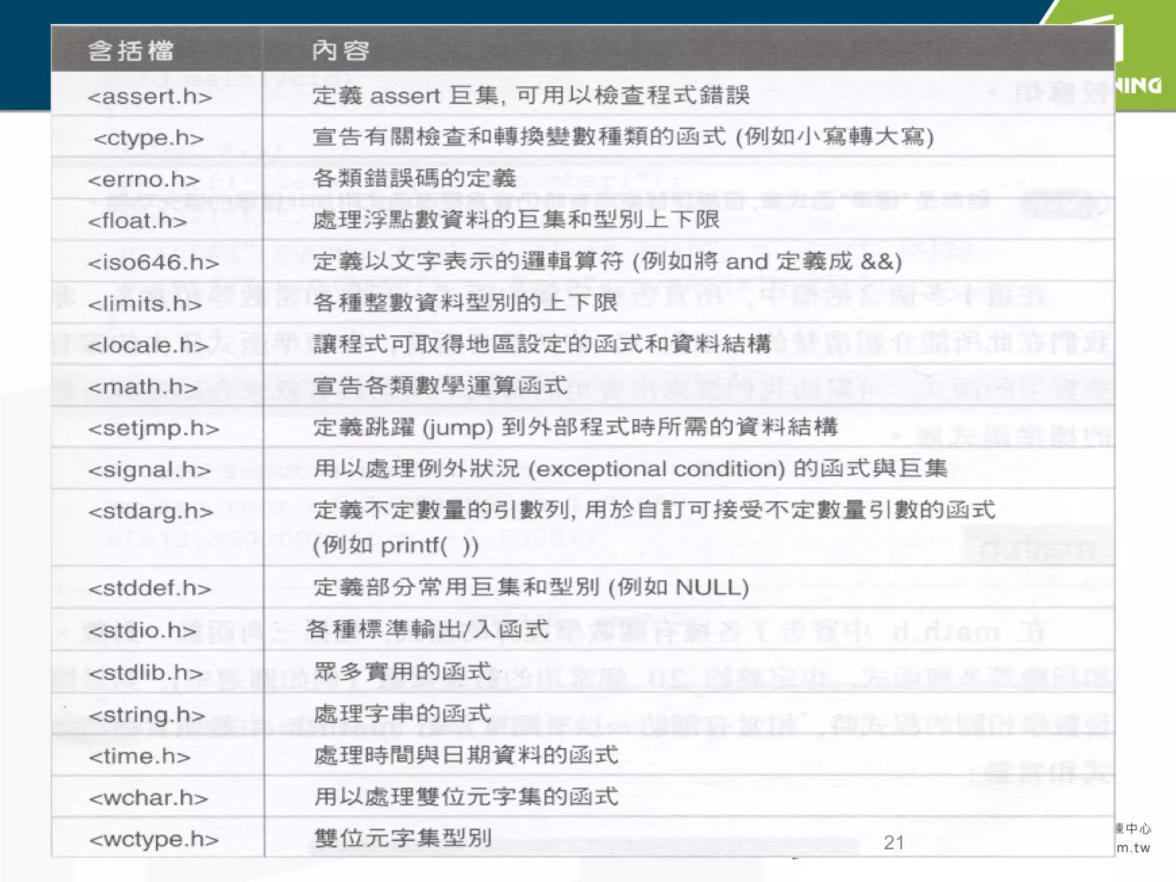The image size is (1176, 882).
Task: Click the <wctype.h> row label
Action: (x=153, y=840)
